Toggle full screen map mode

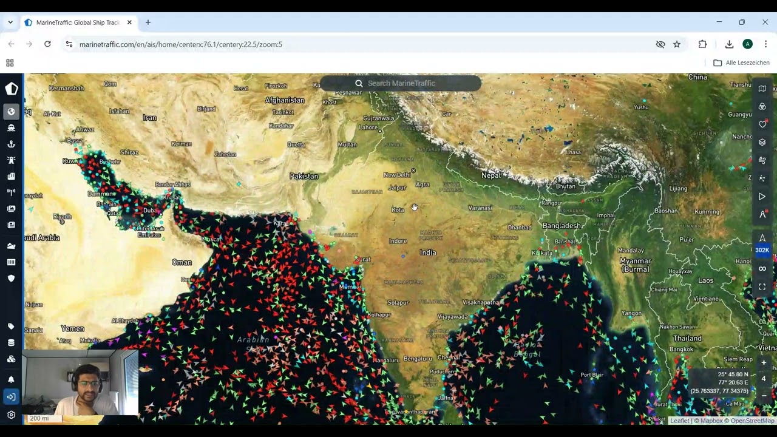point(762,286)
